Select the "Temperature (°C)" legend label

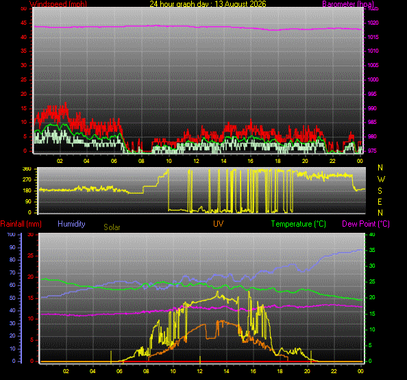click(x=299, y=224)
